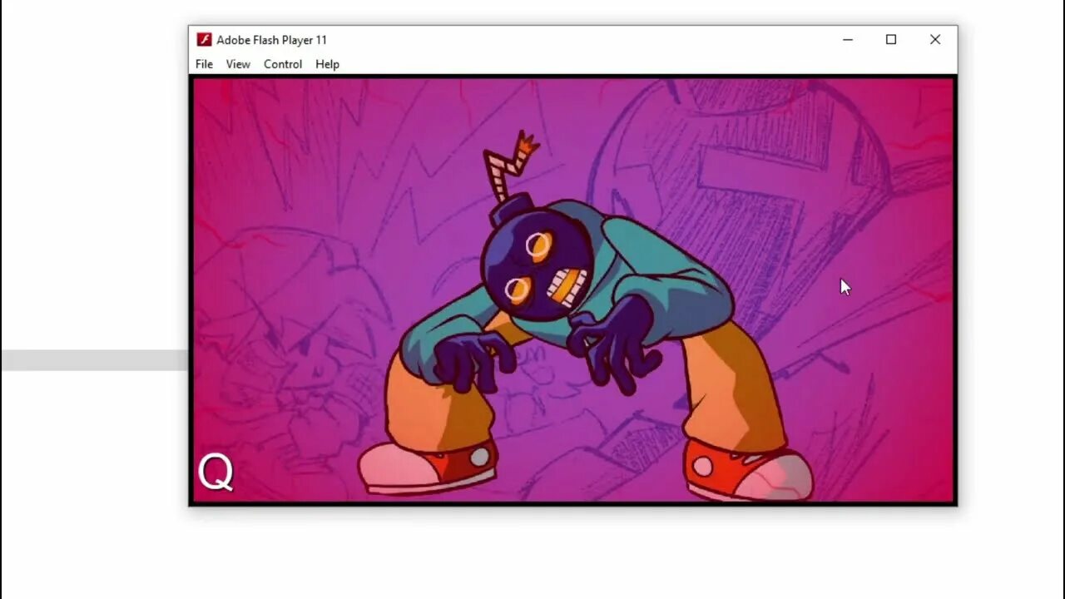Minimize the Flash Player window

(x=848, y=39)
